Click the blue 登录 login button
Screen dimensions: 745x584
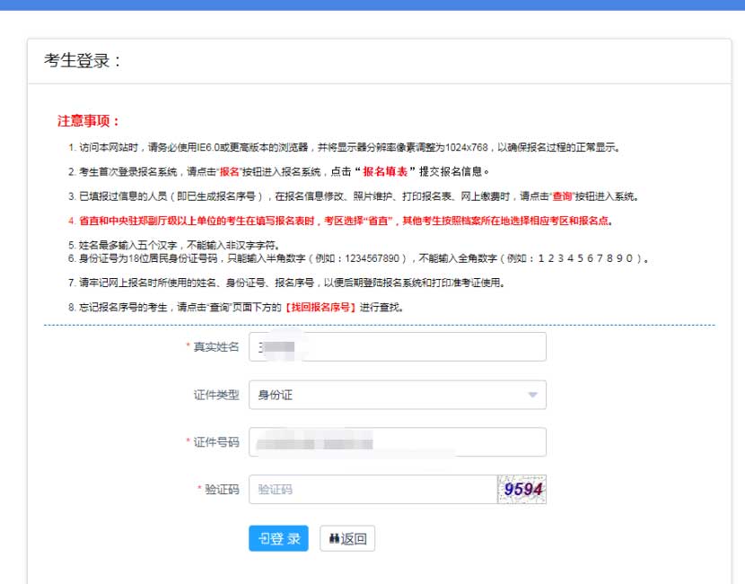tap(278, 538)
